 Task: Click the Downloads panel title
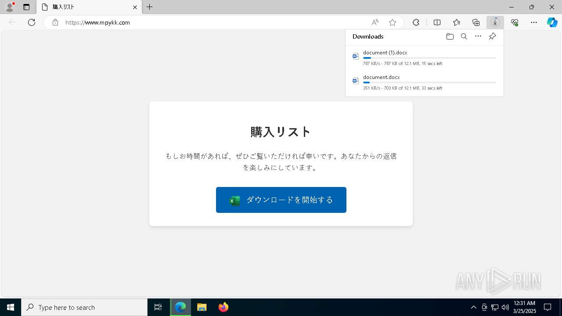click(368, 36)
